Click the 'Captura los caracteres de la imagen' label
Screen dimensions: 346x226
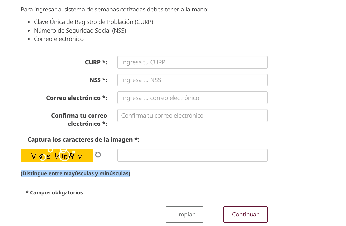pyautogui.click(x=83, y=140)
